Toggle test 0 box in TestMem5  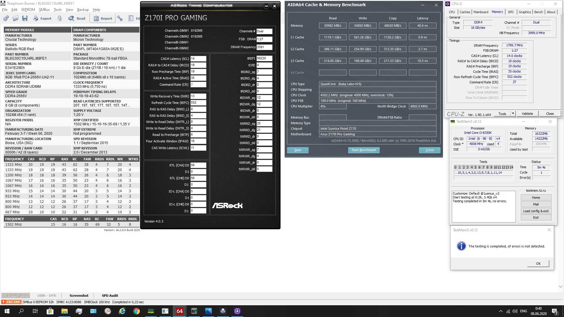tap(456, 167)
